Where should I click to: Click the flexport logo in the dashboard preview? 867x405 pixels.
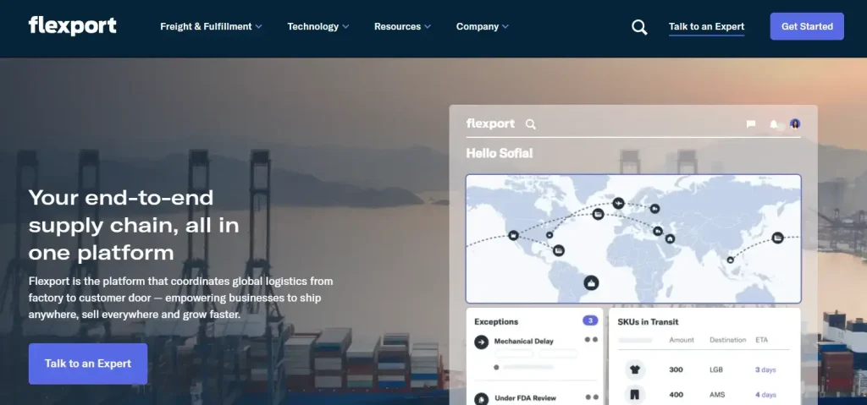pos(490,123)
